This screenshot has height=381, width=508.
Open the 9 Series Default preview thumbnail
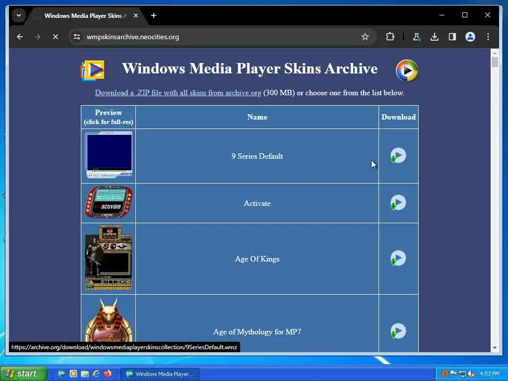pos(109,155)
